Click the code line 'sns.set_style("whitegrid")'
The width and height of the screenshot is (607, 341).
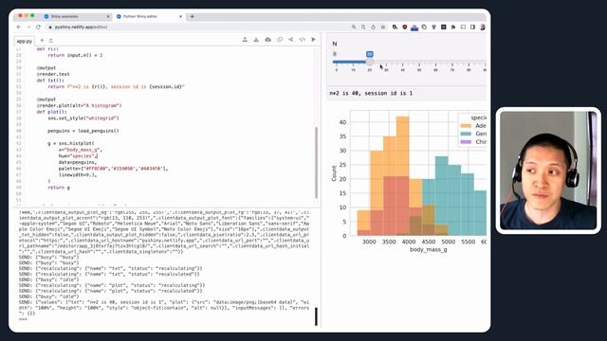tap(83, 118)
